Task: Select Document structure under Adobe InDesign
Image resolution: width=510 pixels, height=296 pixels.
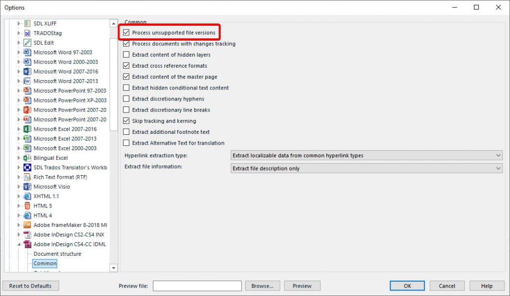Action: (x=56, y=254)
